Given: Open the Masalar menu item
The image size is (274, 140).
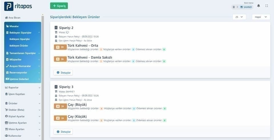Looking at the screenshot, I should (23, 26).
